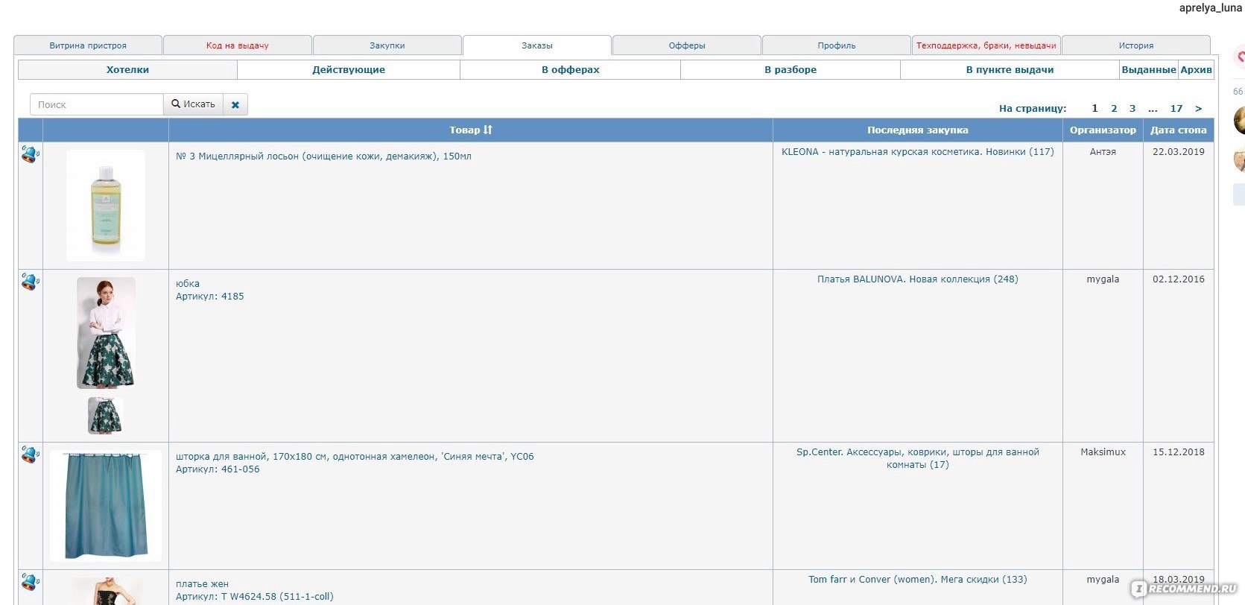The height and width of the screenshot is (605, 1245).
Task: Click the stop date 02.12.2016
Action: point(1179,279)
